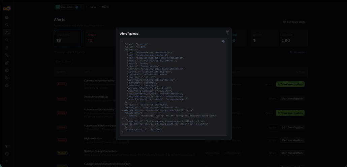The height and width of the screenshot is (167, 347).
Task: Click the "severity": "critical" line
Action: (141, 77)
